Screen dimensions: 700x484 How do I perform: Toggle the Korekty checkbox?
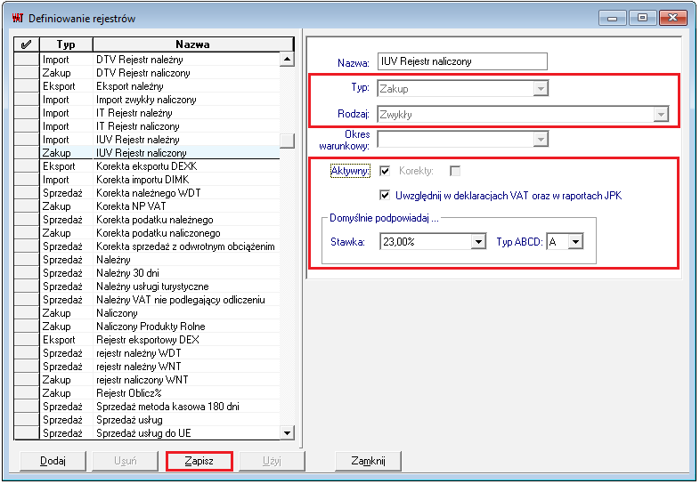point(455,171)
